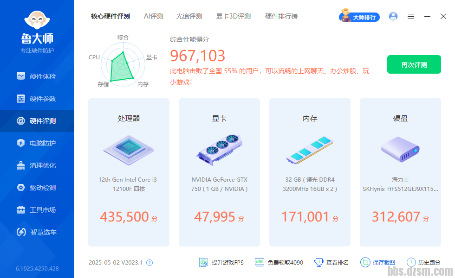The width and height of the screenshot is (455, 278).
Task: Switch to 光追评测 tab
Action: (x=189, y=16)
